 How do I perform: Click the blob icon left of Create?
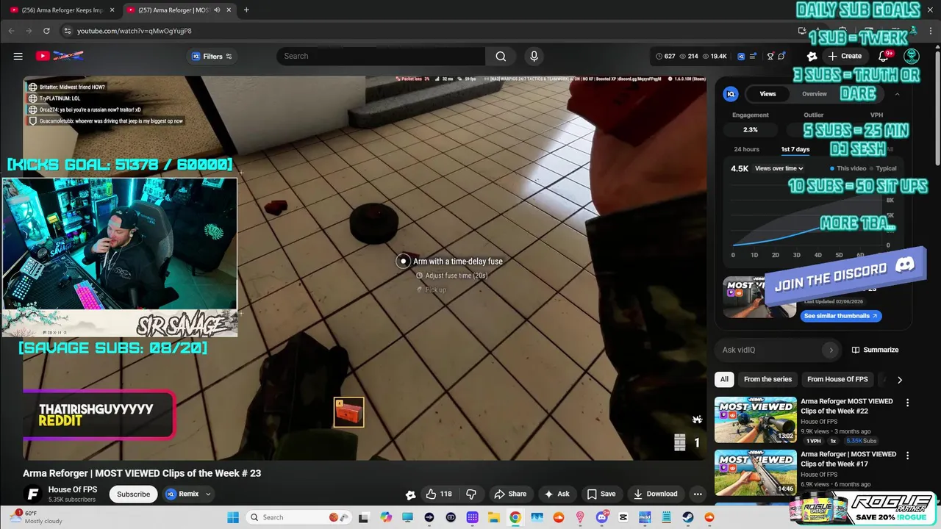click(812, 56)
